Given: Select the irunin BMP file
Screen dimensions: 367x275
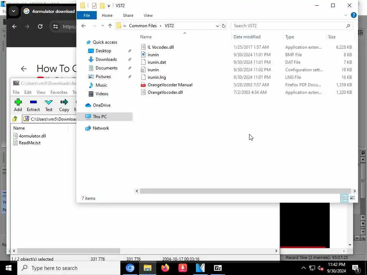Looking at the screenshot, I should click(x=153, y=55).
